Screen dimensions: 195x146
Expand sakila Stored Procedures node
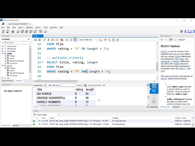tap(5, 61)
